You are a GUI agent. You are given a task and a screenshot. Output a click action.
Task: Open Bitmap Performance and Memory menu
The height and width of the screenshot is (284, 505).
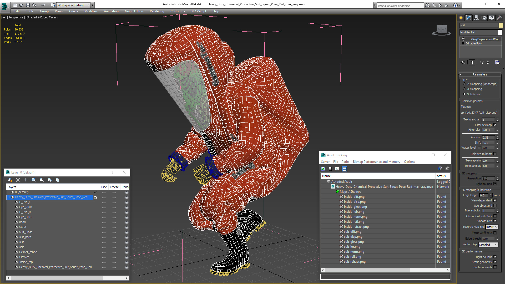click(x=376, y=162)
